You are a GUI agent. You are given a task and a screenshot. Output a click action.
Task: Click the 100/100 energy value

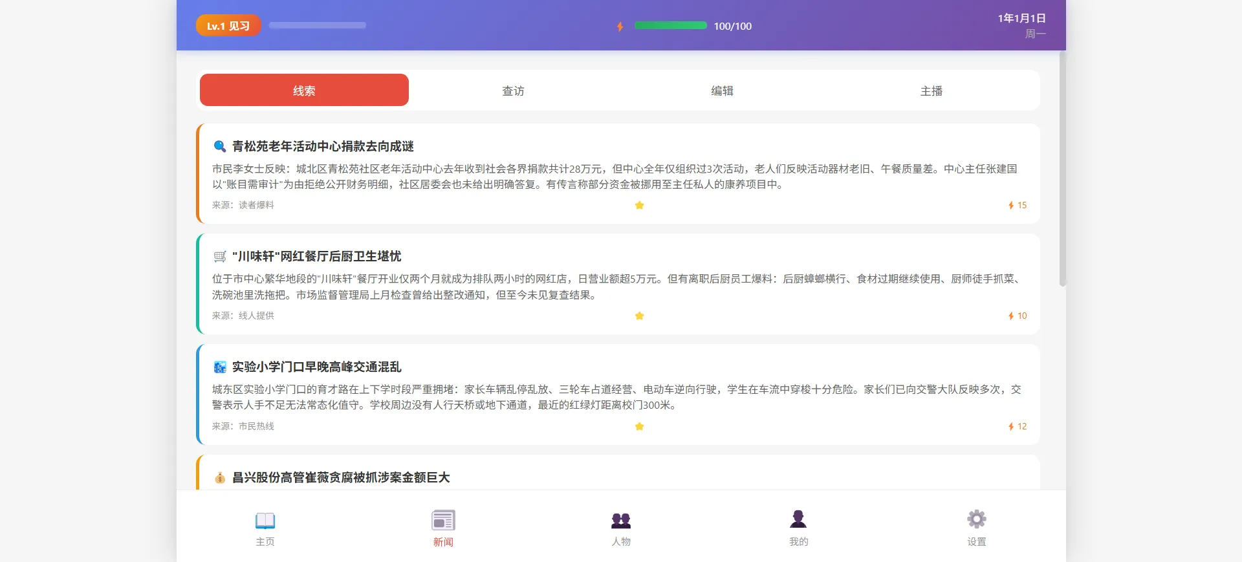coord(733,26)
